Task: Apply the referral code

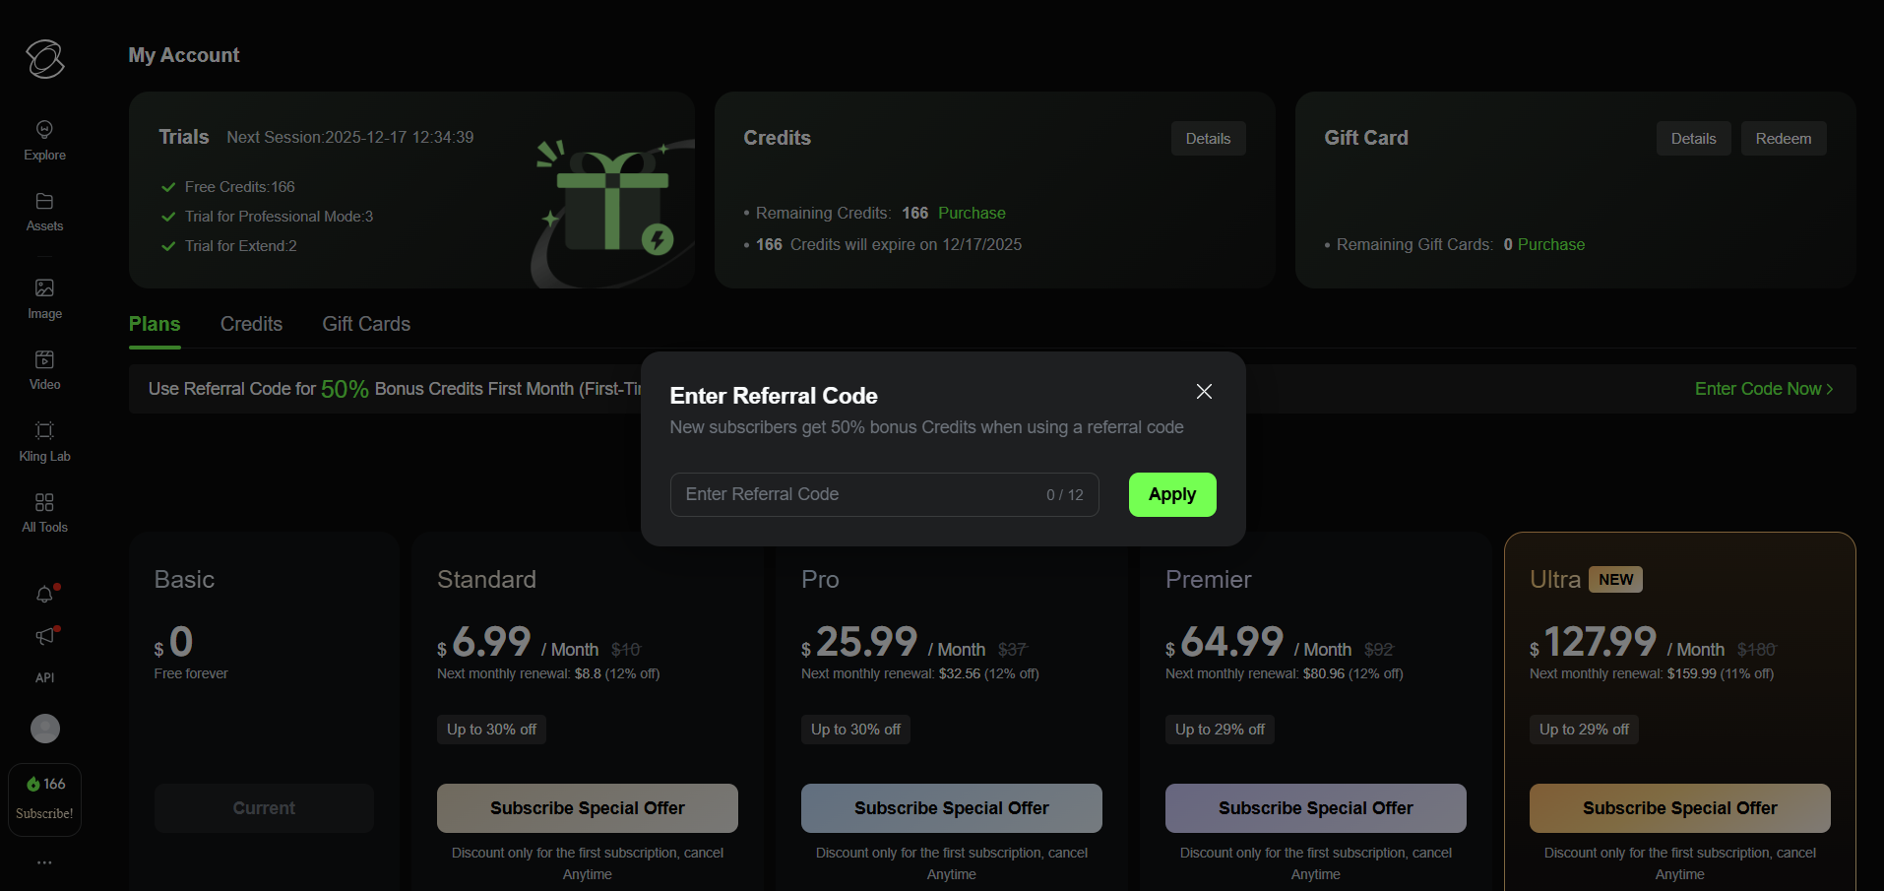Action: pos(1171,494)
